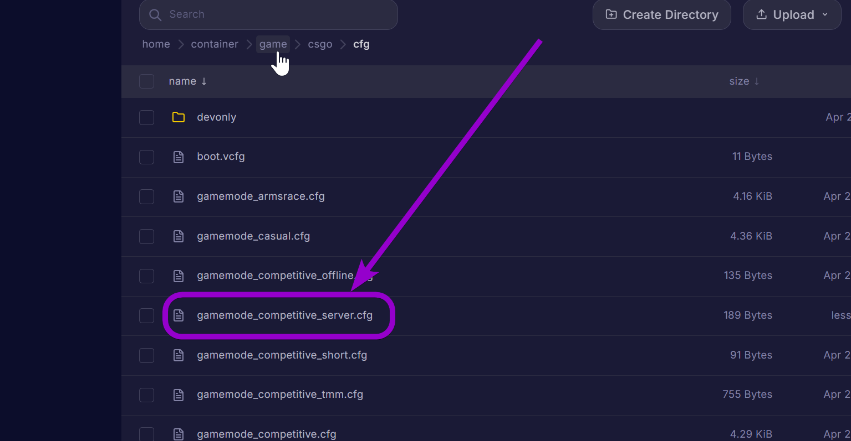Click the folder-plus icon on Create Directory
This screenshot has height=441, width=851.
(611, 14)
